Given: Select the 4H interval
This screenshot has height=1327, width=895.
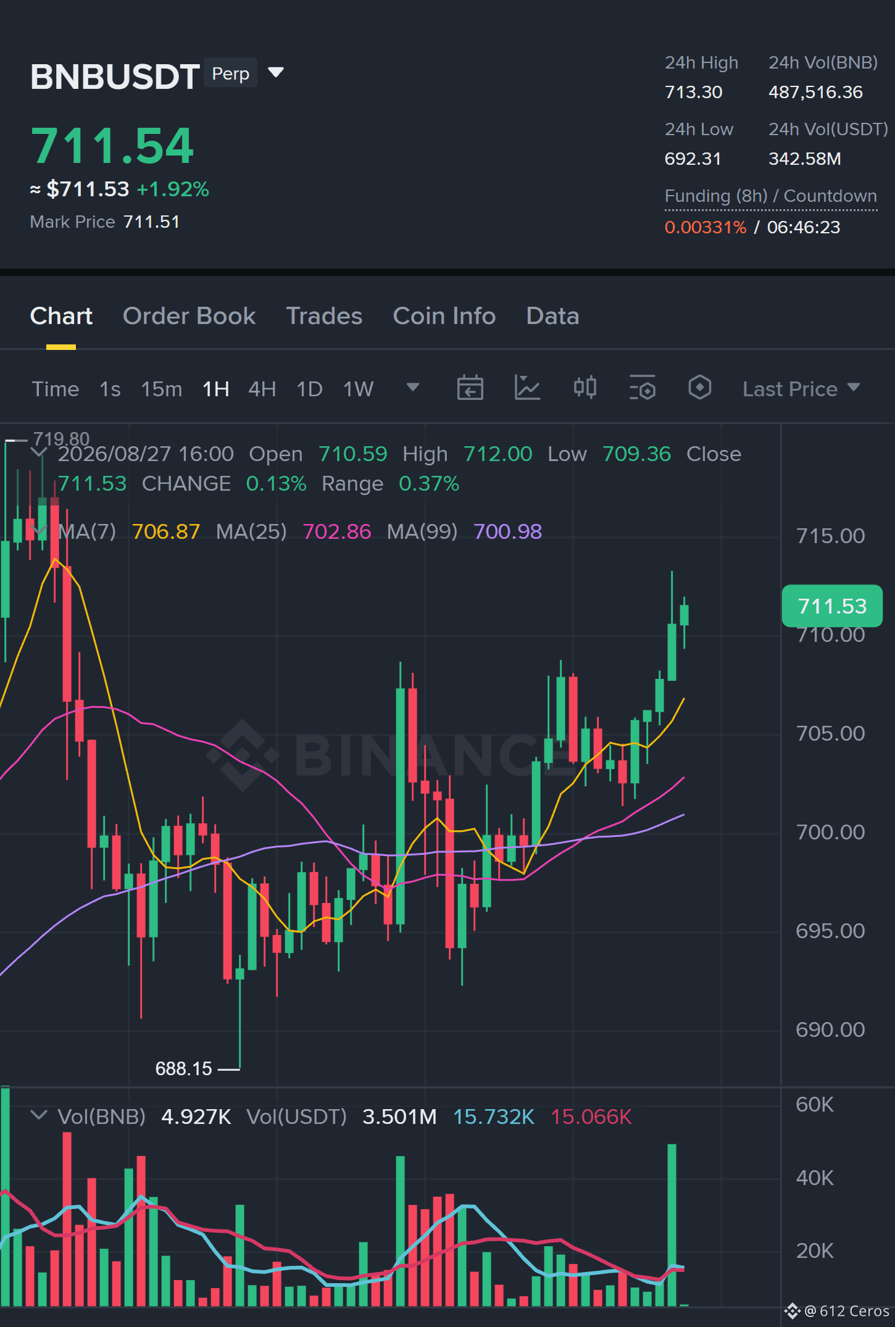Looking at the screenshot, I should 262,389.
